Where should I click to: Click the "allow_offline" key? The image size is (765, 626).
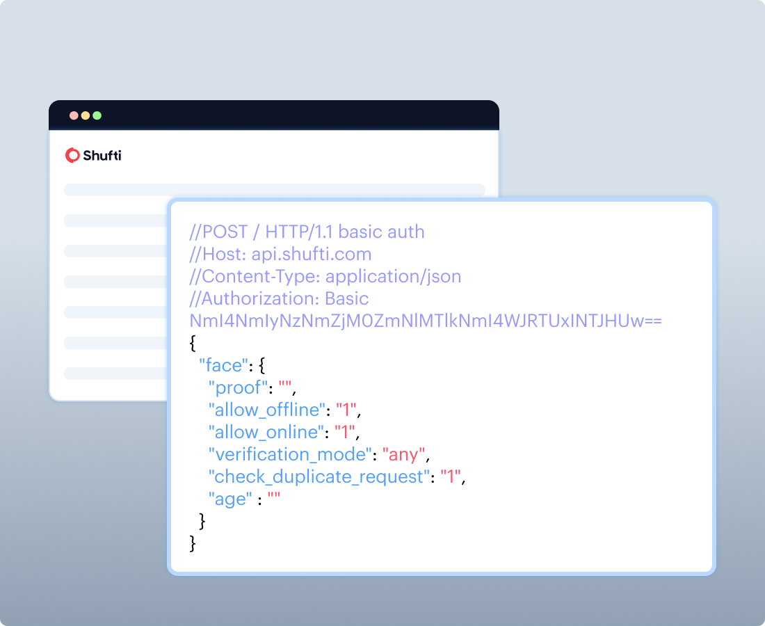(267, 410)
